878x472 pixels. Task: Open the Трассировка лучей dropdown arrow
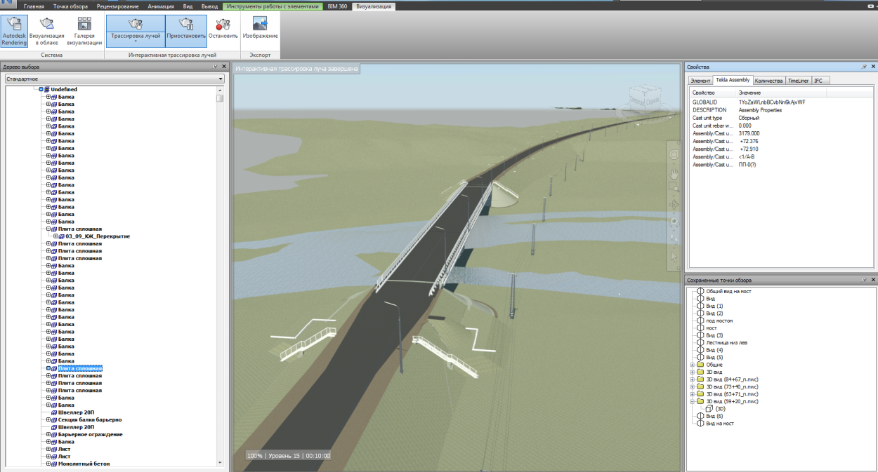click(x=136, y=41)
